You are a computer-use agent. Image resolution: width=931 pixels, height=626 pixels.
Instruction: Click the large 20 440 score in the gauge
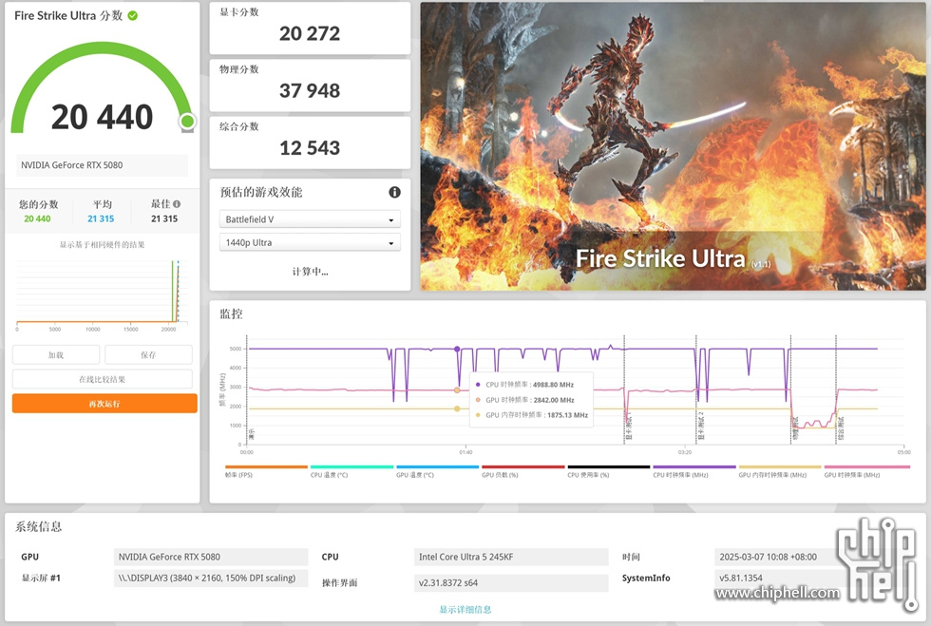pyautogui.click(x=103, y=117)
